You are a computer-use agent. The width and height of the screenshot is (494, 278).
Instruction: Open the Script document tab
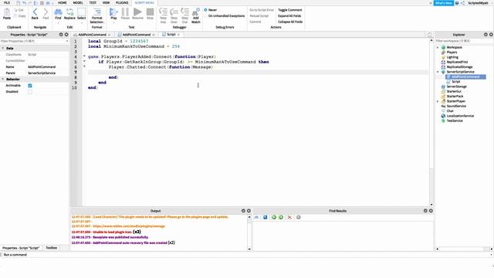coord(171,34)
